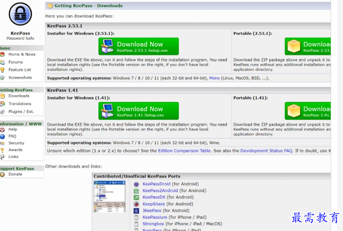
Task: Open Translations page
Action: (x=20, y=104)
